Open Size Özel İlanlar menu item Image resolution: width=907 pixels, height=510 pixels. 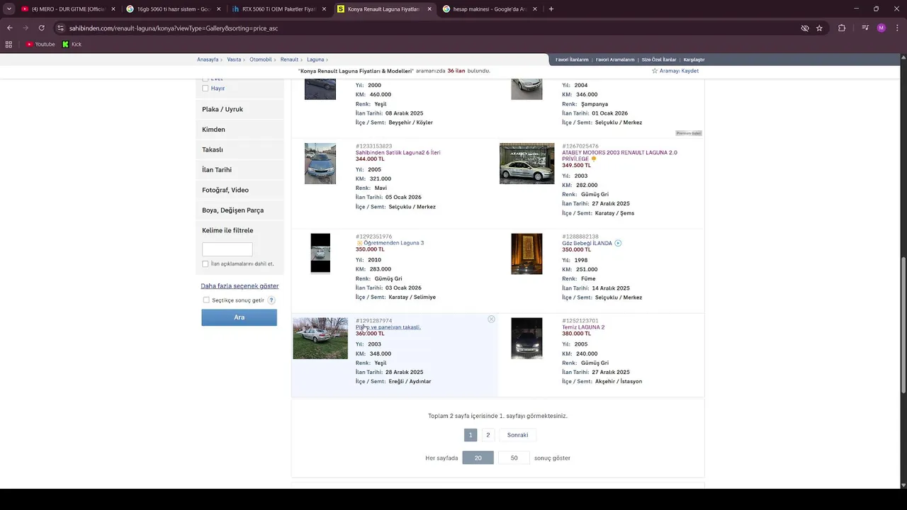click(659, 59)
